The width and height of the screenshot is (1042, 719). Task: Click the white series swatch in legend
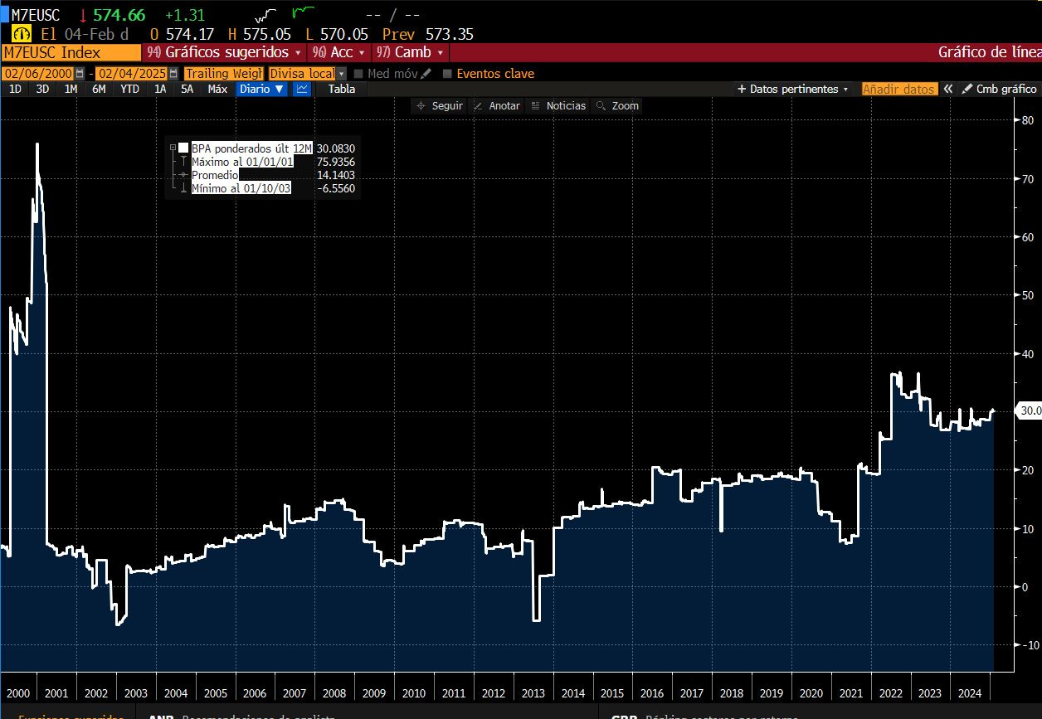[183, 148]
